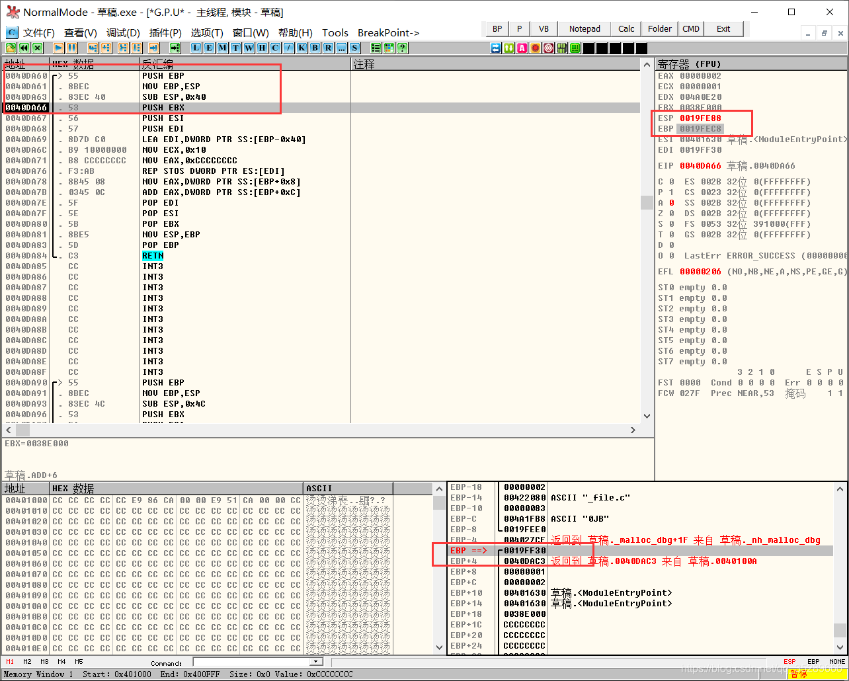Click the VB button
The width and height of the screenshot is (849, 681).
(x=544, y=28)
